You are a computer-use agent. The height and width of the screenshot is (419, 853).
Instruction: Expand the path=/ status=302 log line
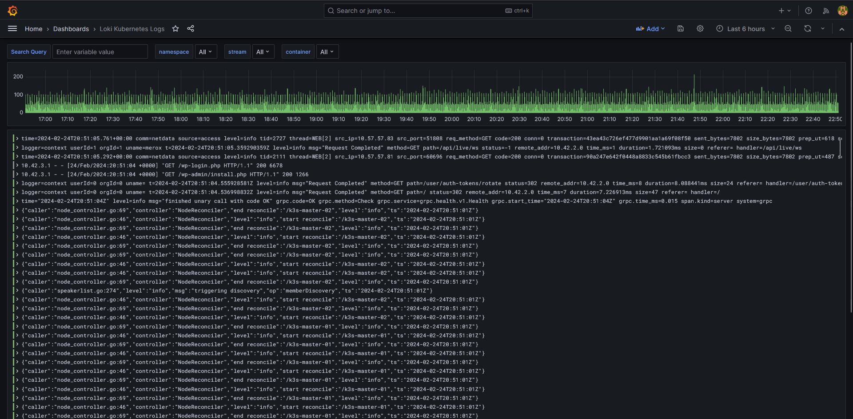(17, 192)
